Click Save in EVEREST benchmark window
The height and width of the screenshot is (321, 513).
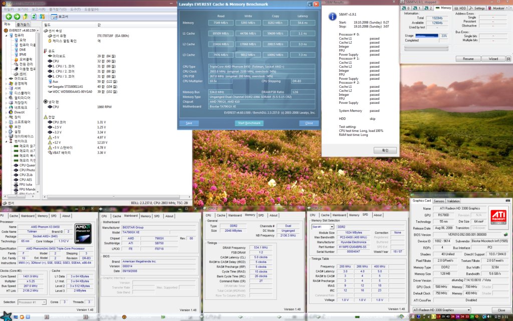pos(189,123)
